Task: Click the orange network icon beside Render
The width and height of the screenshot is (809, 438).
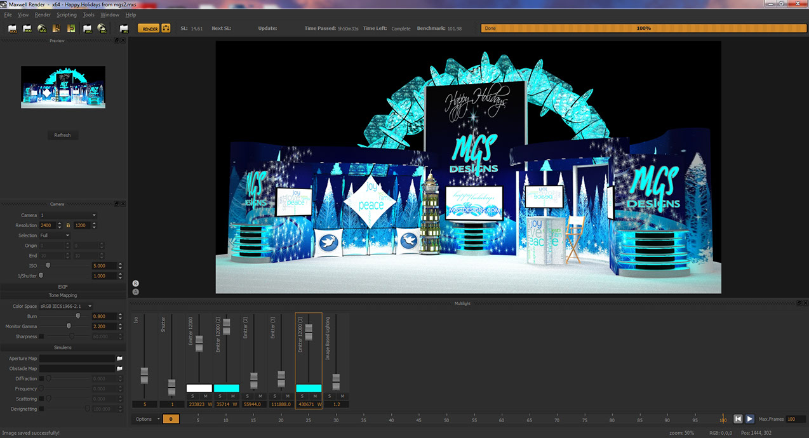Action: pyautogui.click(x=166, y=29)
